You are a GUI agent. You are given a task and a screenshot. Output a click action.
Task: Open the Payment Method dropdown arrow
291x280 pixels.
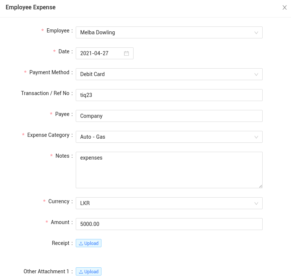click(x=256, y=74)
